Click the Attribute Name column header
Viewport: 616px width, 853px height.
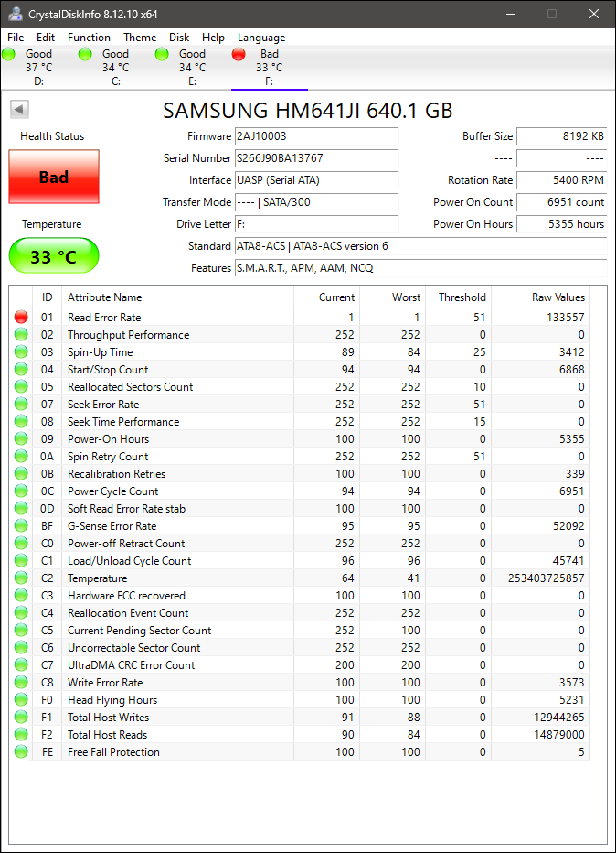177,297
